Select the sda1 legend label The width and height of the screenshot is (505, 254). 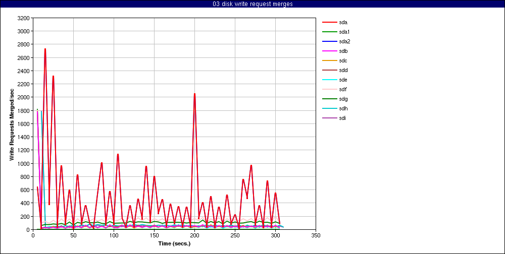(344, 32)
